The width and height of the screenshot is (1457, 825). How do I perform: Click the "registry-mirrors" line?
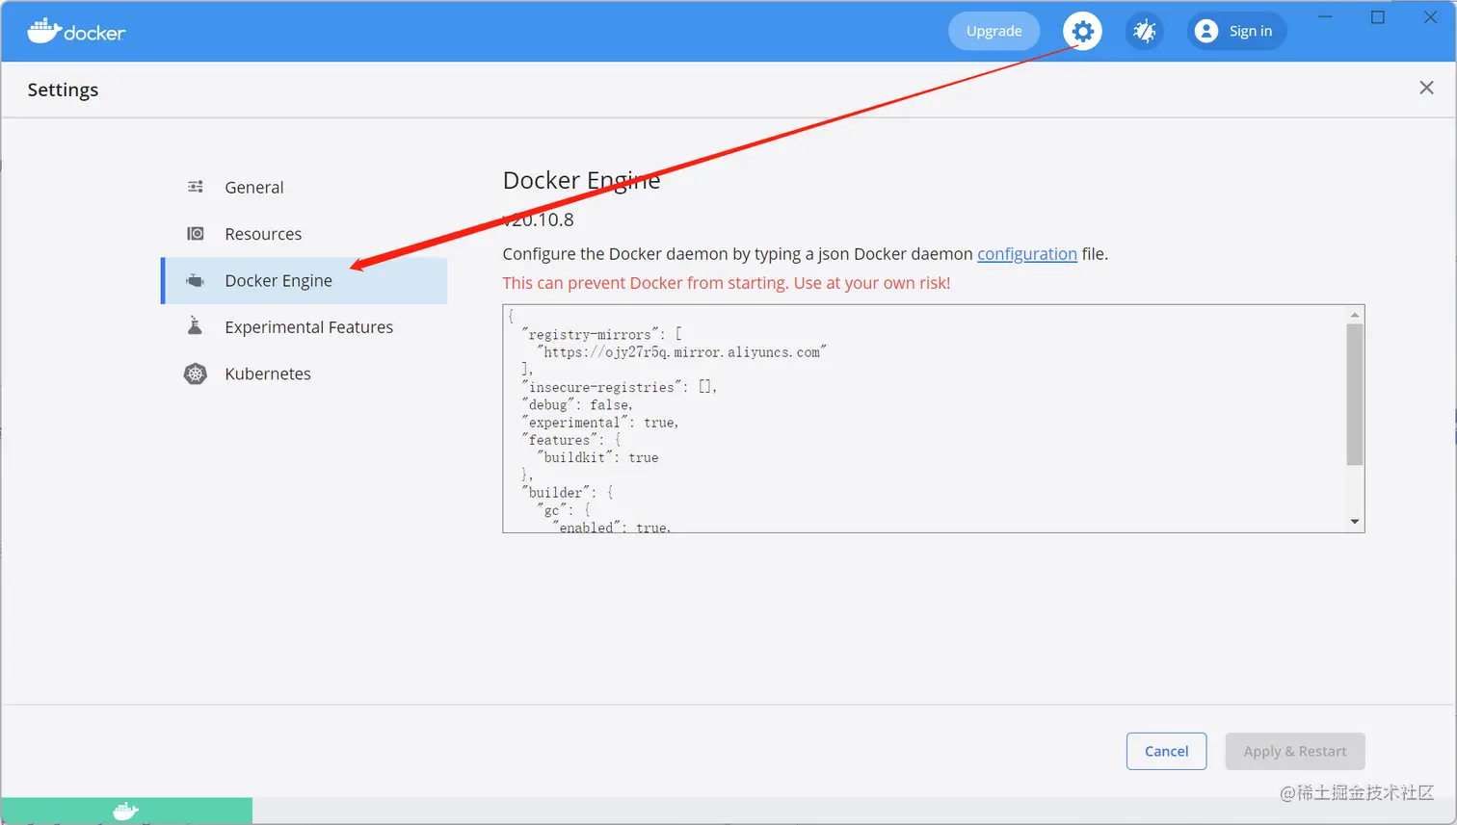(x=602, y=334)
